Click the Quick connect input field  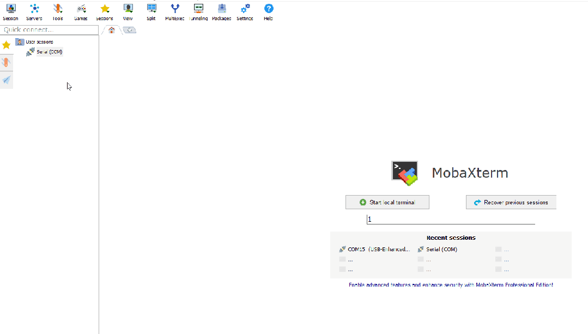(49, 29)
